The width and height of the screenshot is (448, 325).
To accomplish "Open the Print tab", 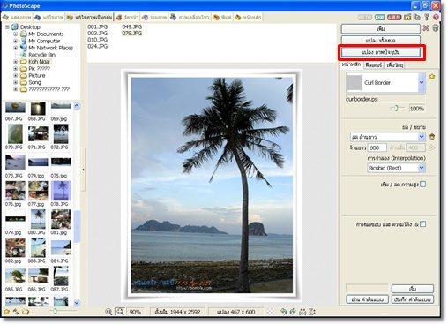I will tap(222, 18).
